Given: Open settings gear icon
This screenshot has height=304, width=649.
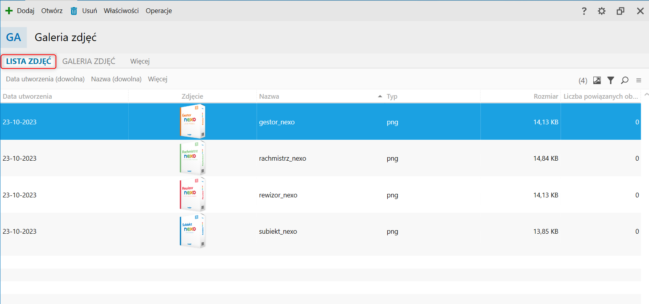Looking at the screenshot, I should pos(602,11).
